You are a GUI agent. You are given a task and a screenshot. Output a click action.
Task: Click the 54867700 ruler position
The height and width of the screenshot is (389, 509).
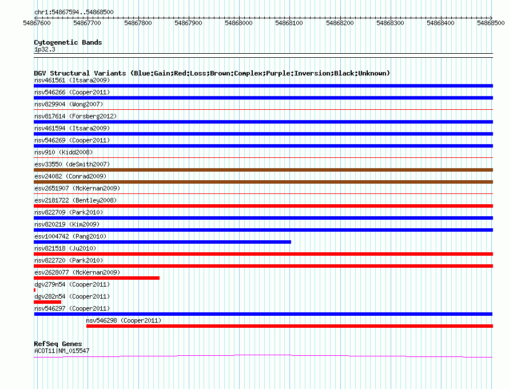(87, 23)
